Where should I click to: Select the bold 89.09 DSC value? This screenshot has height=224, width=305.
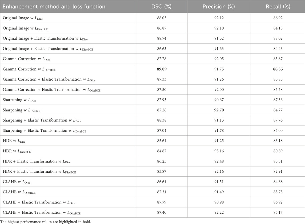(162, 69)
